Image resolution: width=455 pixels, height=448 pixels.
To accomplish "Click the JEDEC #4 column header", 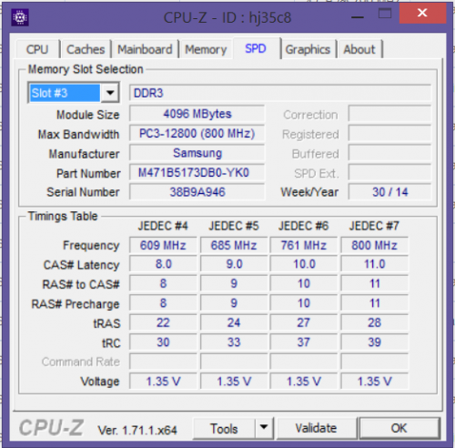I will click(x=163, y=226).
